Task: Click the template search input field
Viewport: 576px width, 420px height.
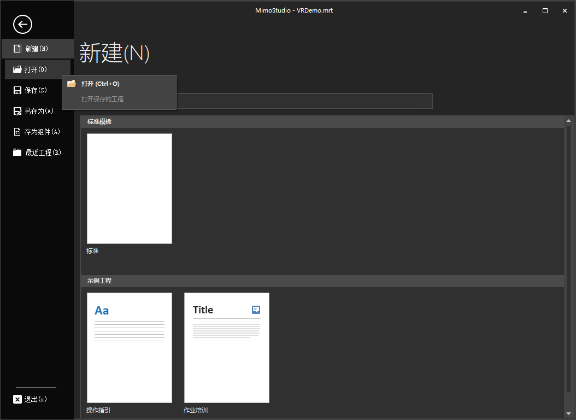Action: (301, 101)
